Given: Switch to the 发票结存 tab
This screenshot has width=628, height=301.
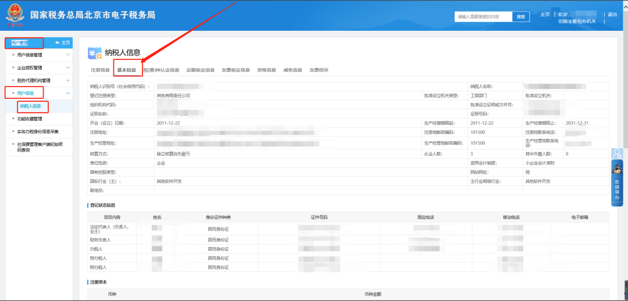Looking at the screenshot, I should pos(319,70).
